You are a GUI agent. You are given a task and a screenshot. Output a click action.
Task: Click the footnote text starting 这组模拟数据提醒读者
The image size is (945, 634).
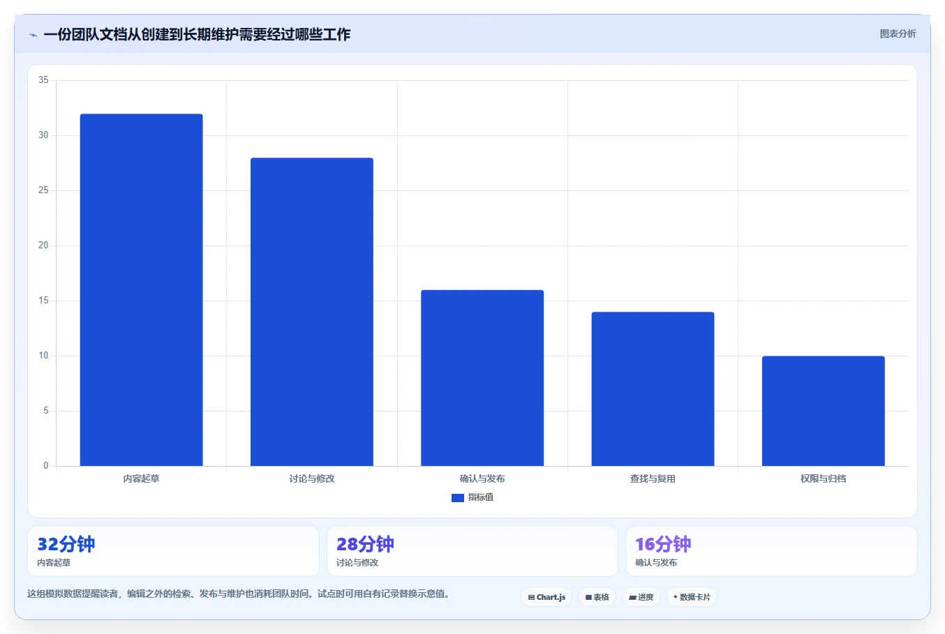(x=240, y=594)
